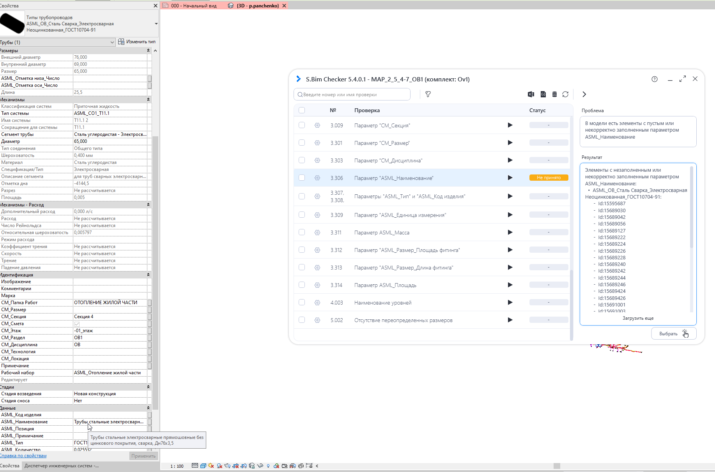This screenshot has width=715, height=472.
Task: Switch to {3D - p.panchenko} view tab
Action: pyautogui.click(x=258, y=5)
